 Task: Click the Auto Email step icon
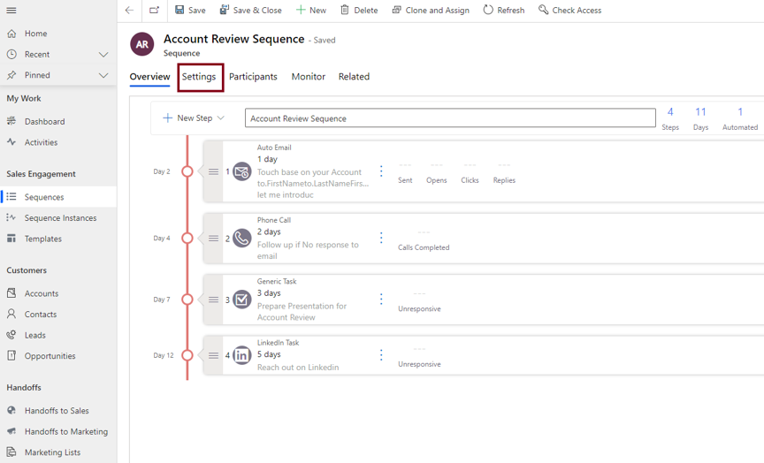click(241, 171)
